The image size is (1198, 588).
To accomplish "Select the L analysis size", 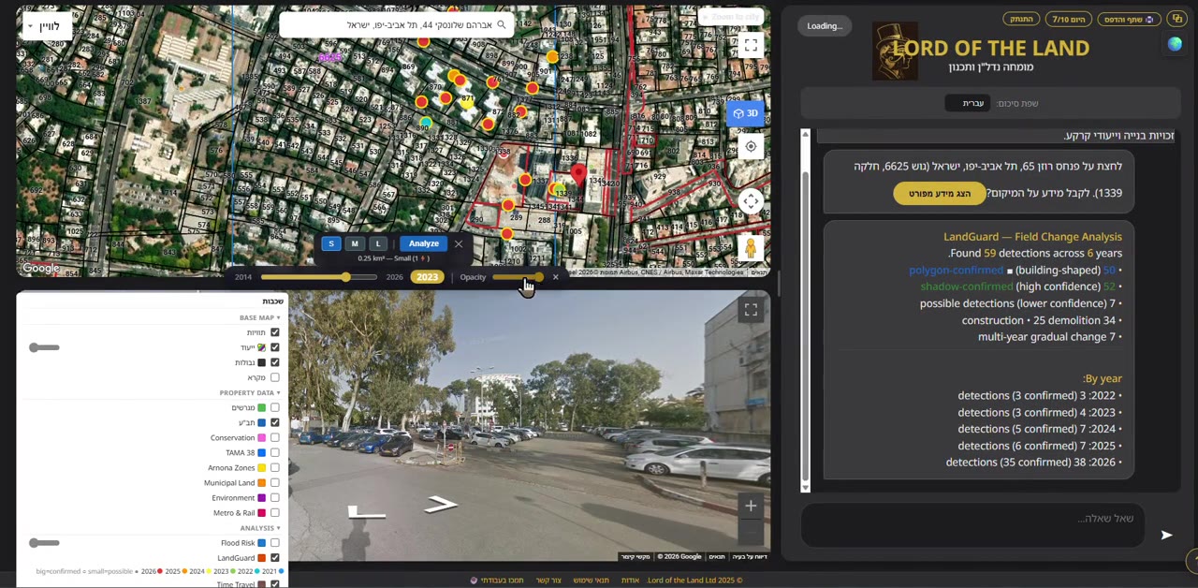I will point(378,243).
